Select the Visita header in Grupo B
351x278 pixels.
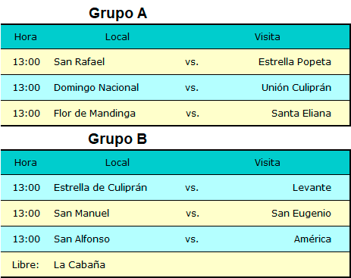pyautogui.click(x=267, y=163)
